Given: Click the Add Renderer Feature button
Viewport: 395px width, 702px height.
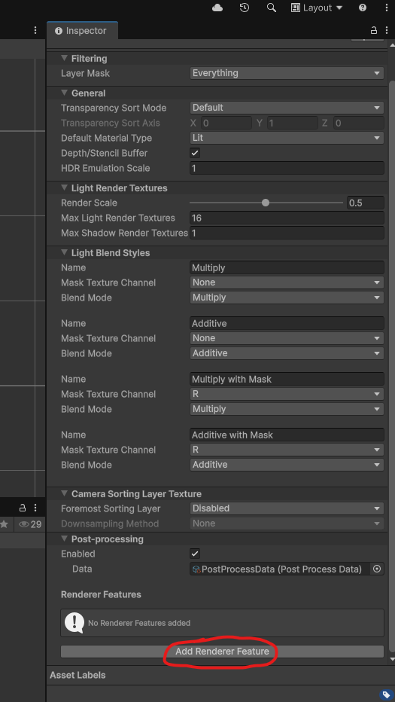Looking at the screenshot, I should click(x=222, y=652).
